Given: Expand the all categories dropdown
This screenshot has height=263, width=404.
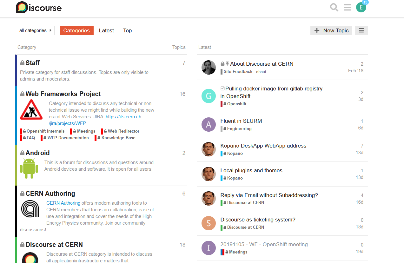Looking at the screenshot, I should pos(35,30).
